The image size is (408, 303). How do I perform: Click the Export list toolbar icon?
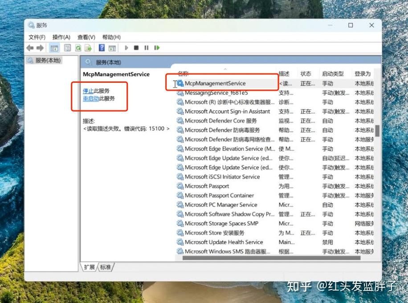(89, 48)
